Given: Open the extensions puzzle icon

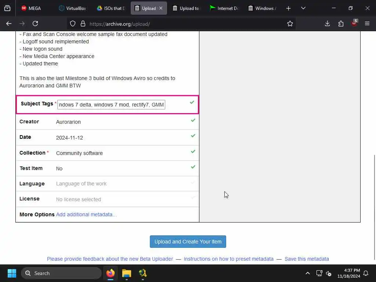Looking at the screenshot, I should point(341,23).
